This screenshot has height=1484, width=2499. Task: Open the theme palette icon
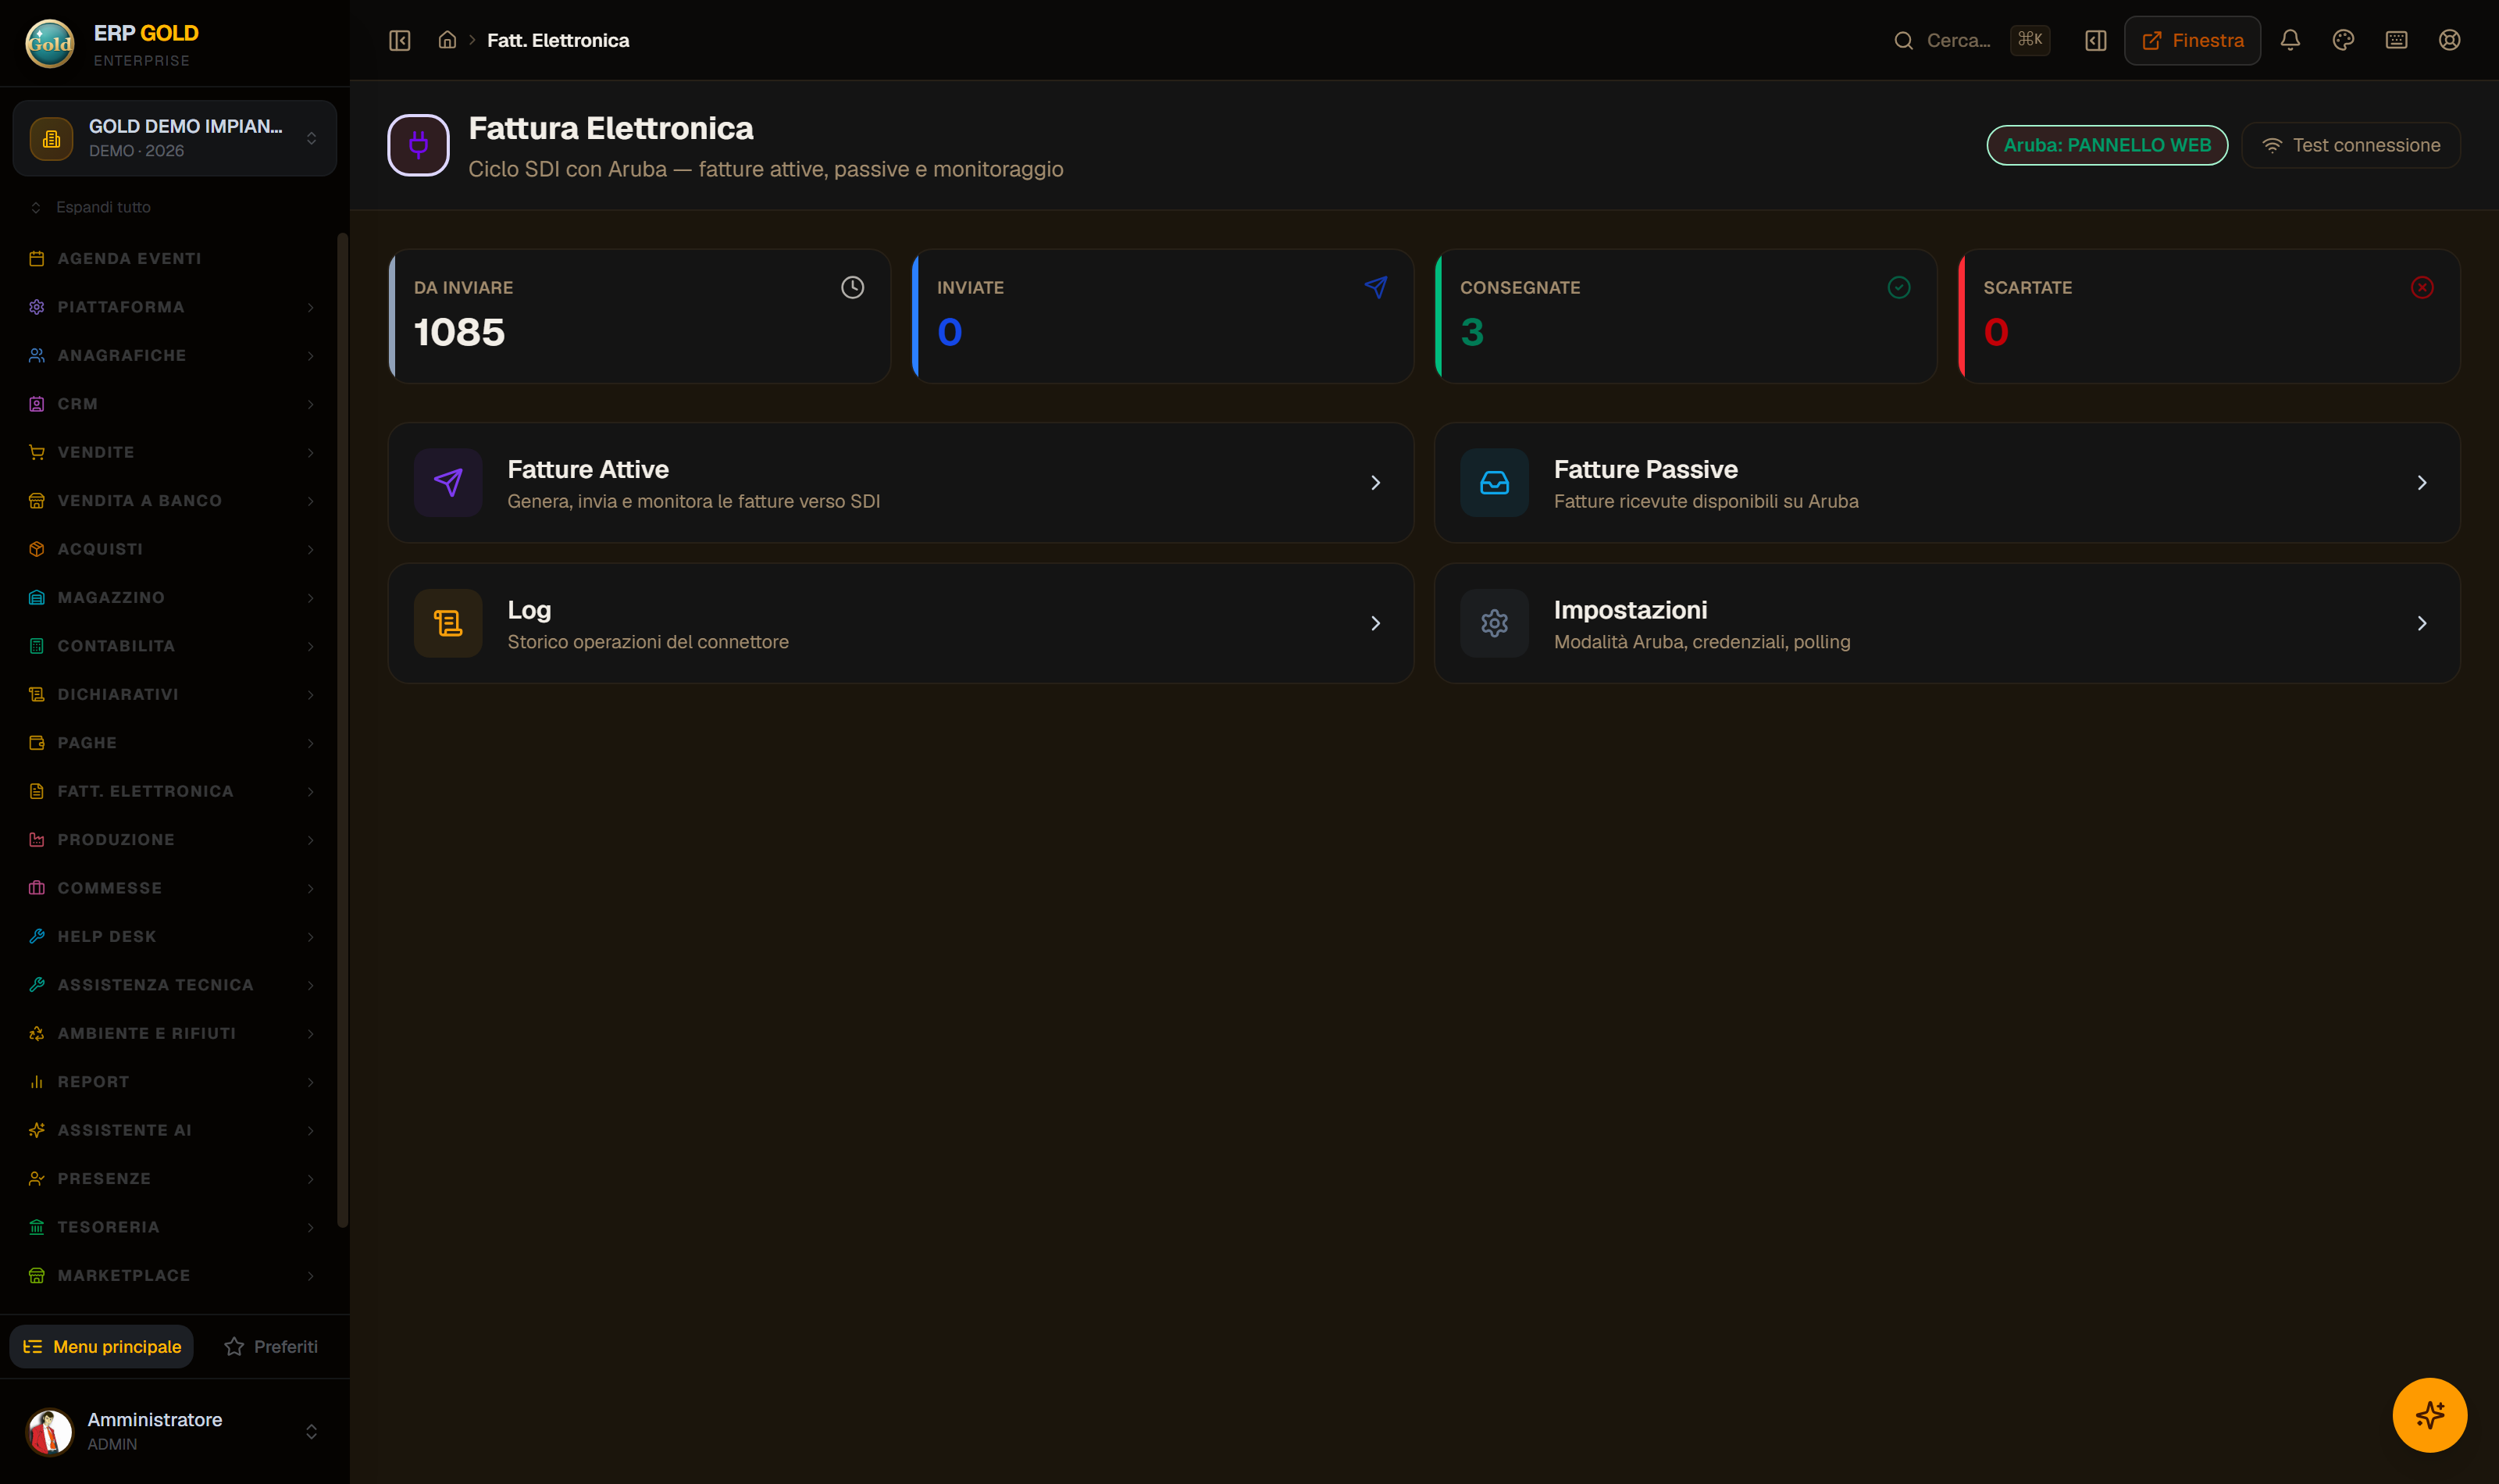[x=2343, y=40]
